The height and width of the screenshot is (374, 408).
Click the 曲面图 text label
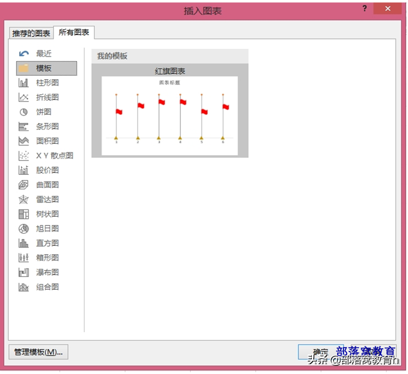pyautogui.click(x=47, y=185)
